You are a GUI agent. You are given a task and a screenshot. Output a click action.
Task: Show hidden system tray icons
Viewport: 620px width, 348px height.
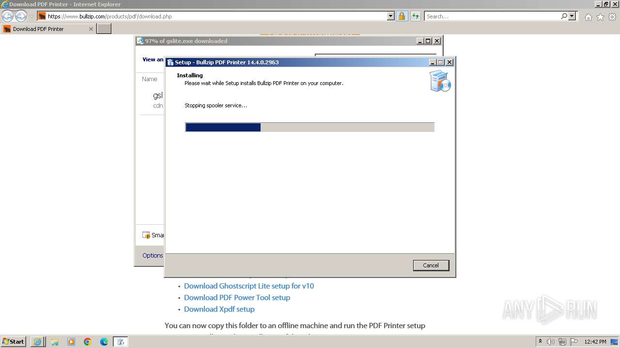pyautogui.click(x=540, y=341)
